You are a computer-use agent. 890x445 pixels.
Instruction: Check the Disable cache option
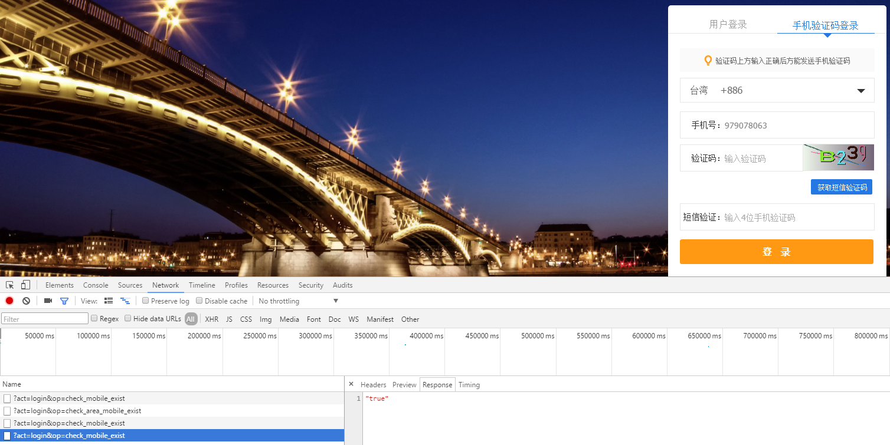[199, 301]
